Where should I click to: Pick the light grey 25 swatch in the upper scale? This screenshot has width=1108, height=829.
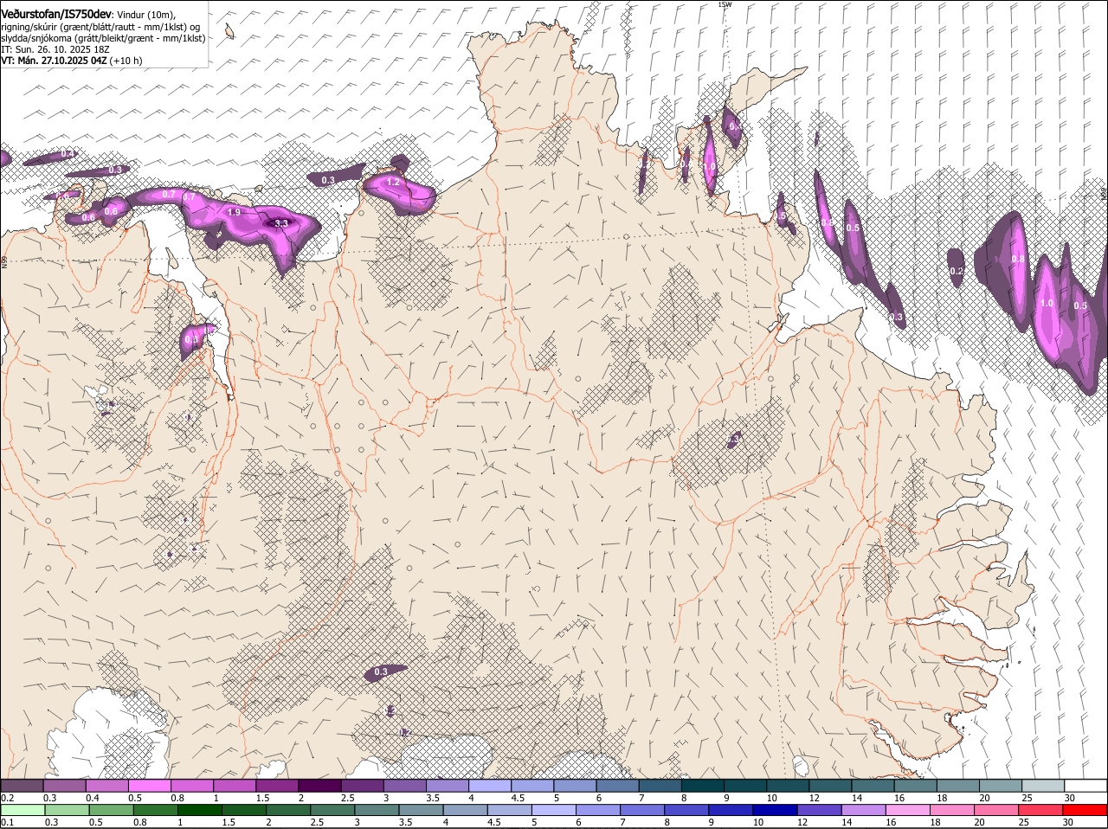(x=1043, y=785)
